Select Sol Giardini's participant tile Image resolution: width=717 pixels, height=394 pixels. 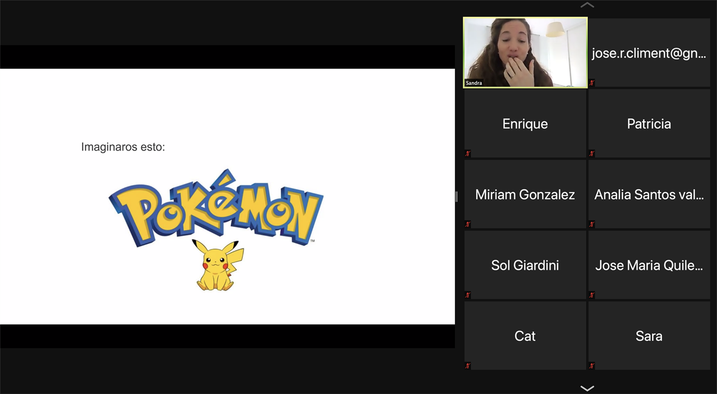click(525, 265)
